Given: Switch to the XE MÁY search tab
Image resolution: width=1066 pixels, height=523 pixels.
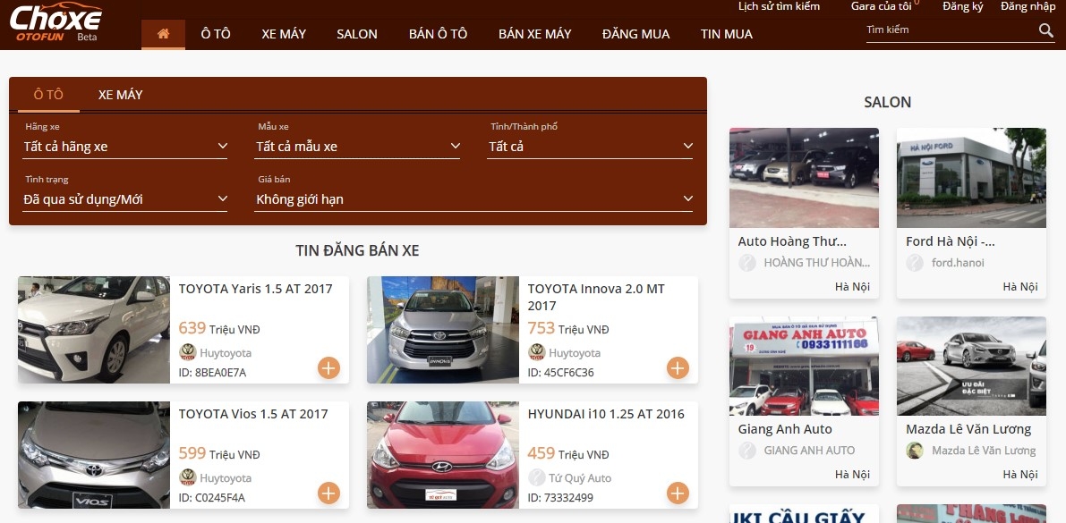Looking at the screenshot, I should tap(120, 95).
